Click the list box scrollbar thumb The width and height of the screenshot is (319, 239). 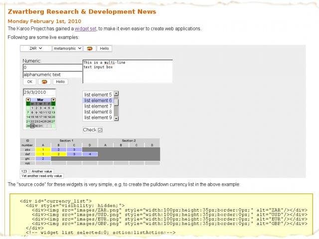point(116,102)
